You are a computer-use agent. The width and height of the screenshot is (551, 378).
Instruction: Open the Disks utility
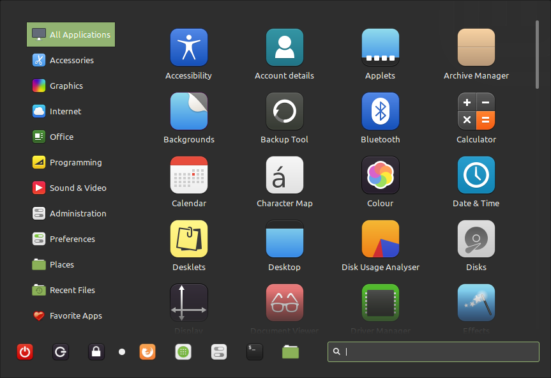point(476,239)
